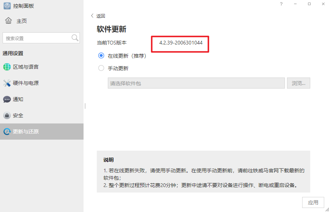Click the padlock icon for 安全
329x212 pixels.
(7, 115)
